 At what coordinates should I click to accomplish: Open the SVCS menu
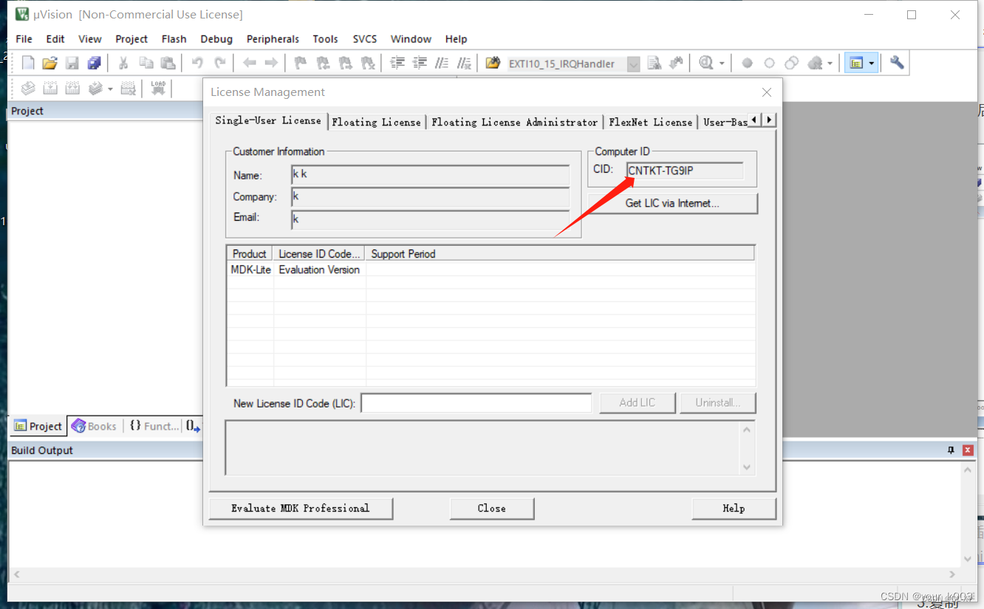pyautogui.click(x=364, y=39)
